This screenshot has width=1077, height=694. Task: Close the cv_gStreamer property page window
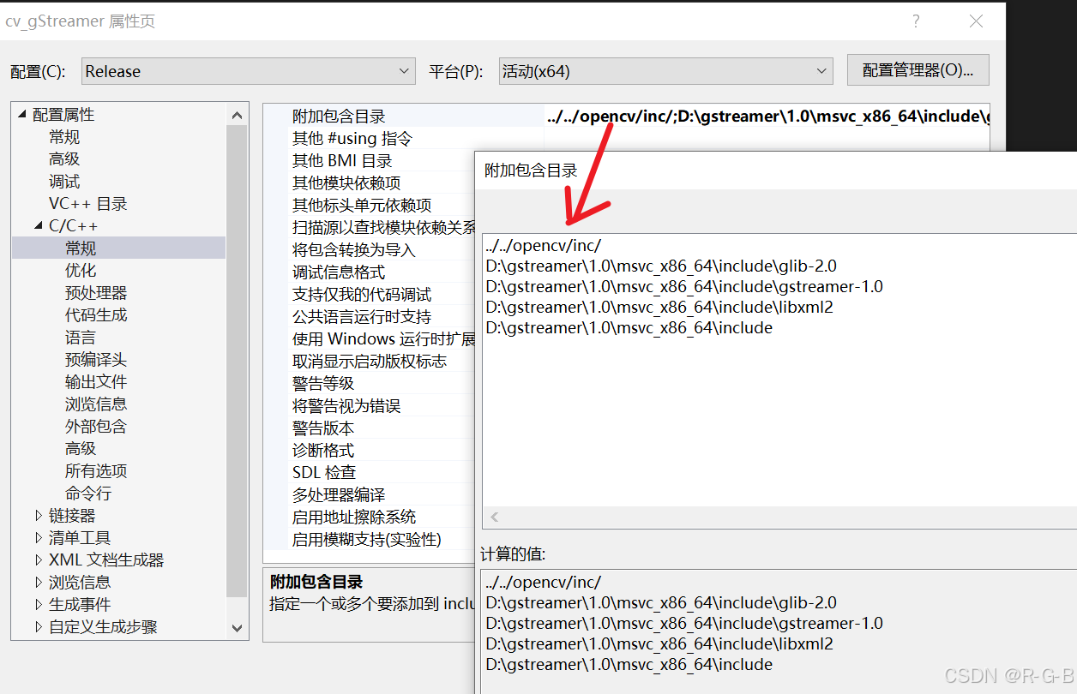tap(976, 21)
